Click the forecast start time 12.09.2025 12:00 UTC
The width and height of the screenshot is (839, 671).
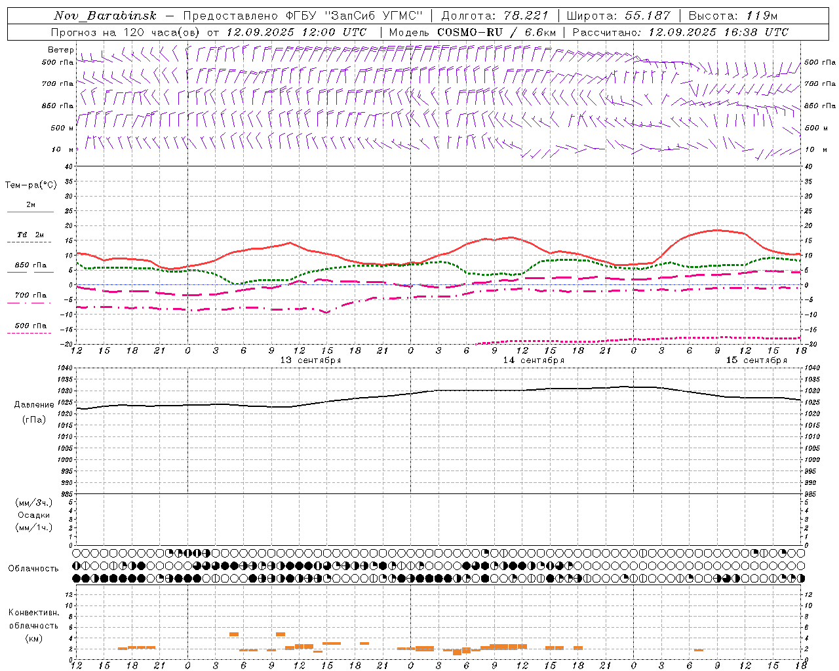(296, 32)
